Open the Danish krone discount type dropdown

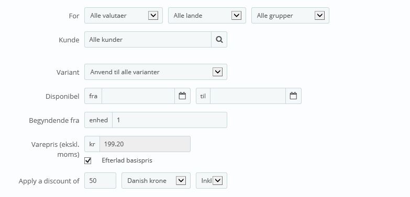tap(156, 181)
